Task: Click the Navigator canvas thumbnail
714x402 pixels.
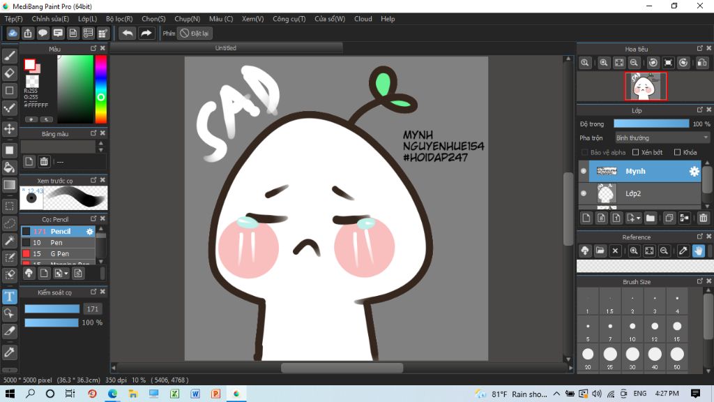Action: click(x=646, y=86)
